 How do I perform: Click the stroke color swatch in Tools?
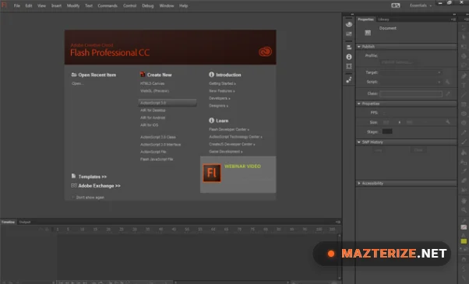(x=464, y=227)
